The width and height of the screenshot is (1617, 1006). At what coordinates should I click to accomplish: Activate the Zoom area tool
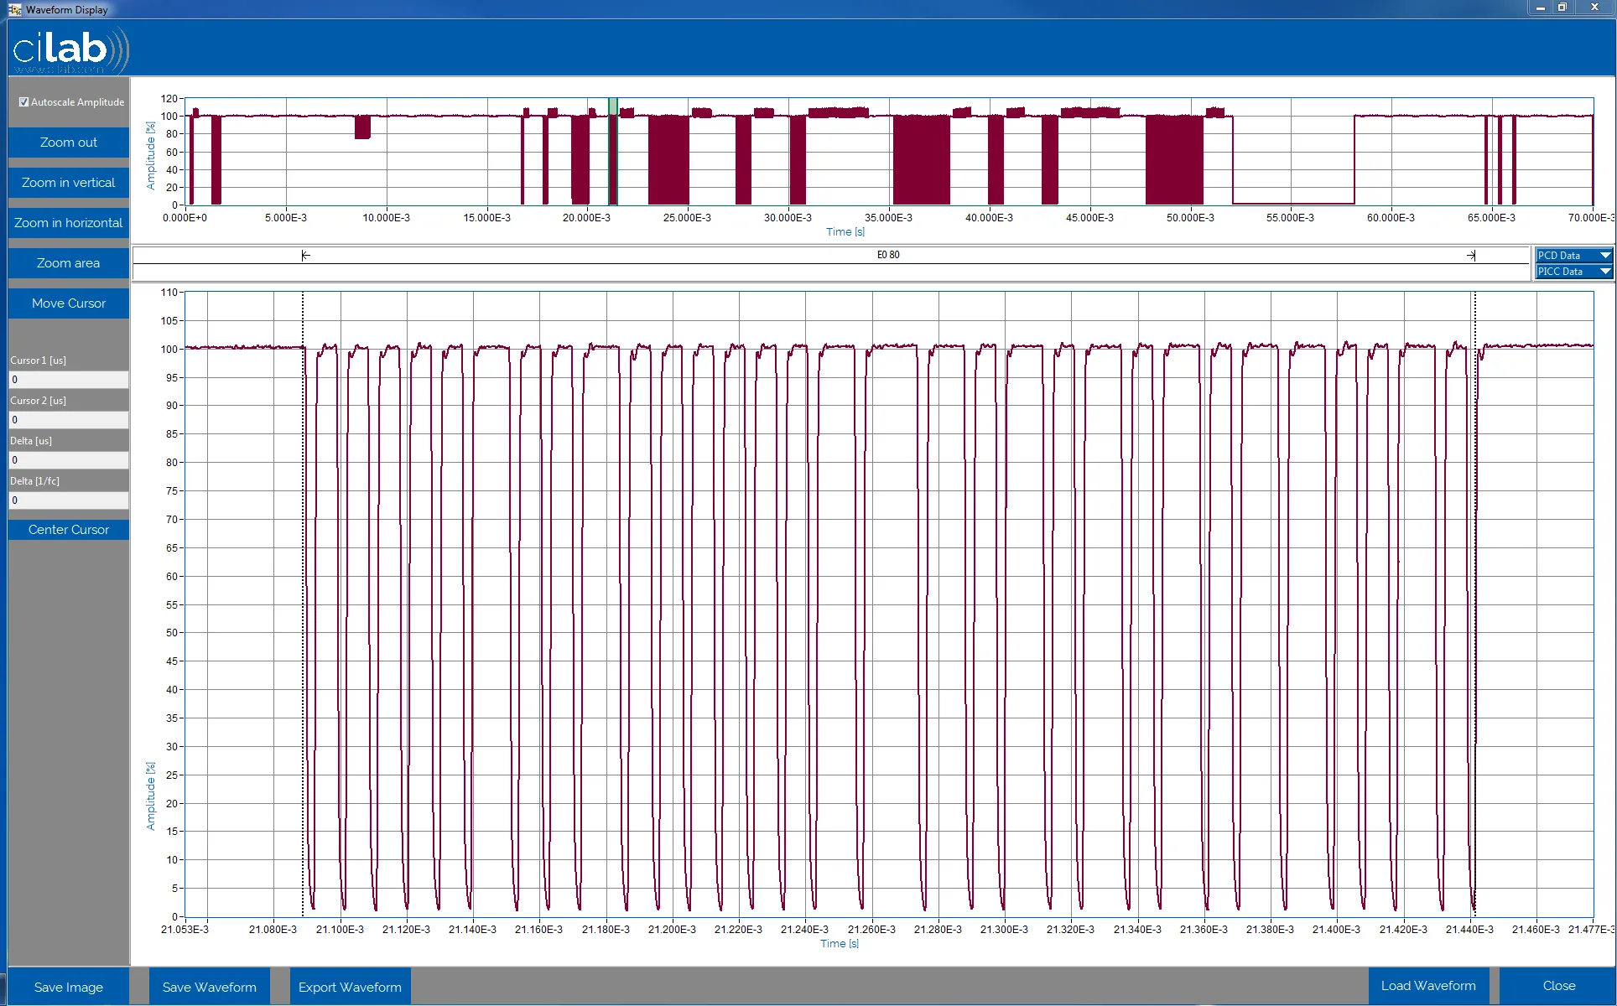click(69, 263)
